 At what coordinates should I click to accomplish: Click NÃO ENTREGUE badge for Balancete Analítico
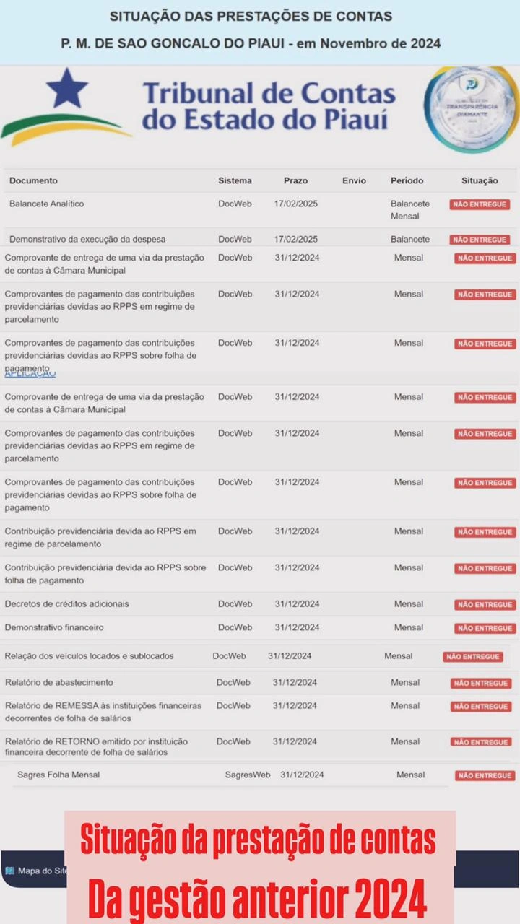point(480,204)
